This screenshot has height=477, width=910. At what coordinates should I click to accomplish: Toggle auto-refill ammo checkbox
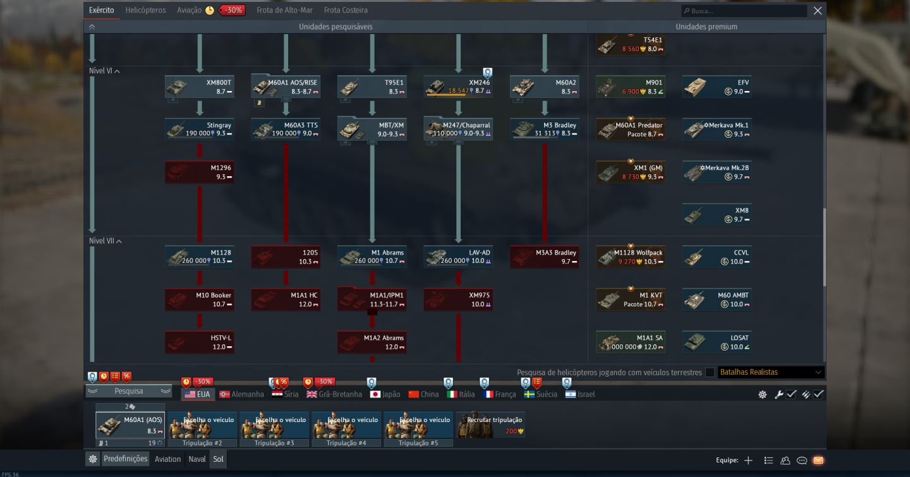(818, 394)
